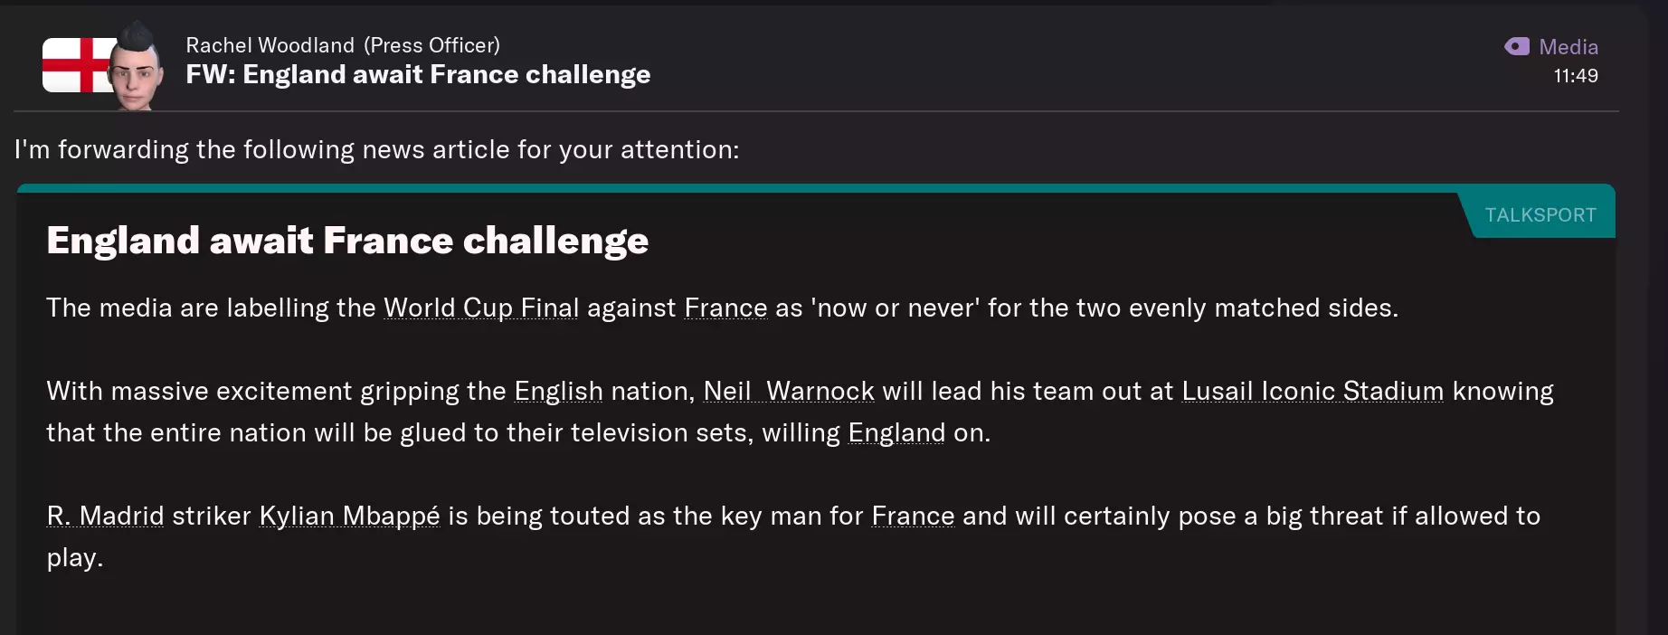The width and height of the screenshot is (1668, 635).
Task: Open the World Cup Final link
Action: click(x=481, y=308)
